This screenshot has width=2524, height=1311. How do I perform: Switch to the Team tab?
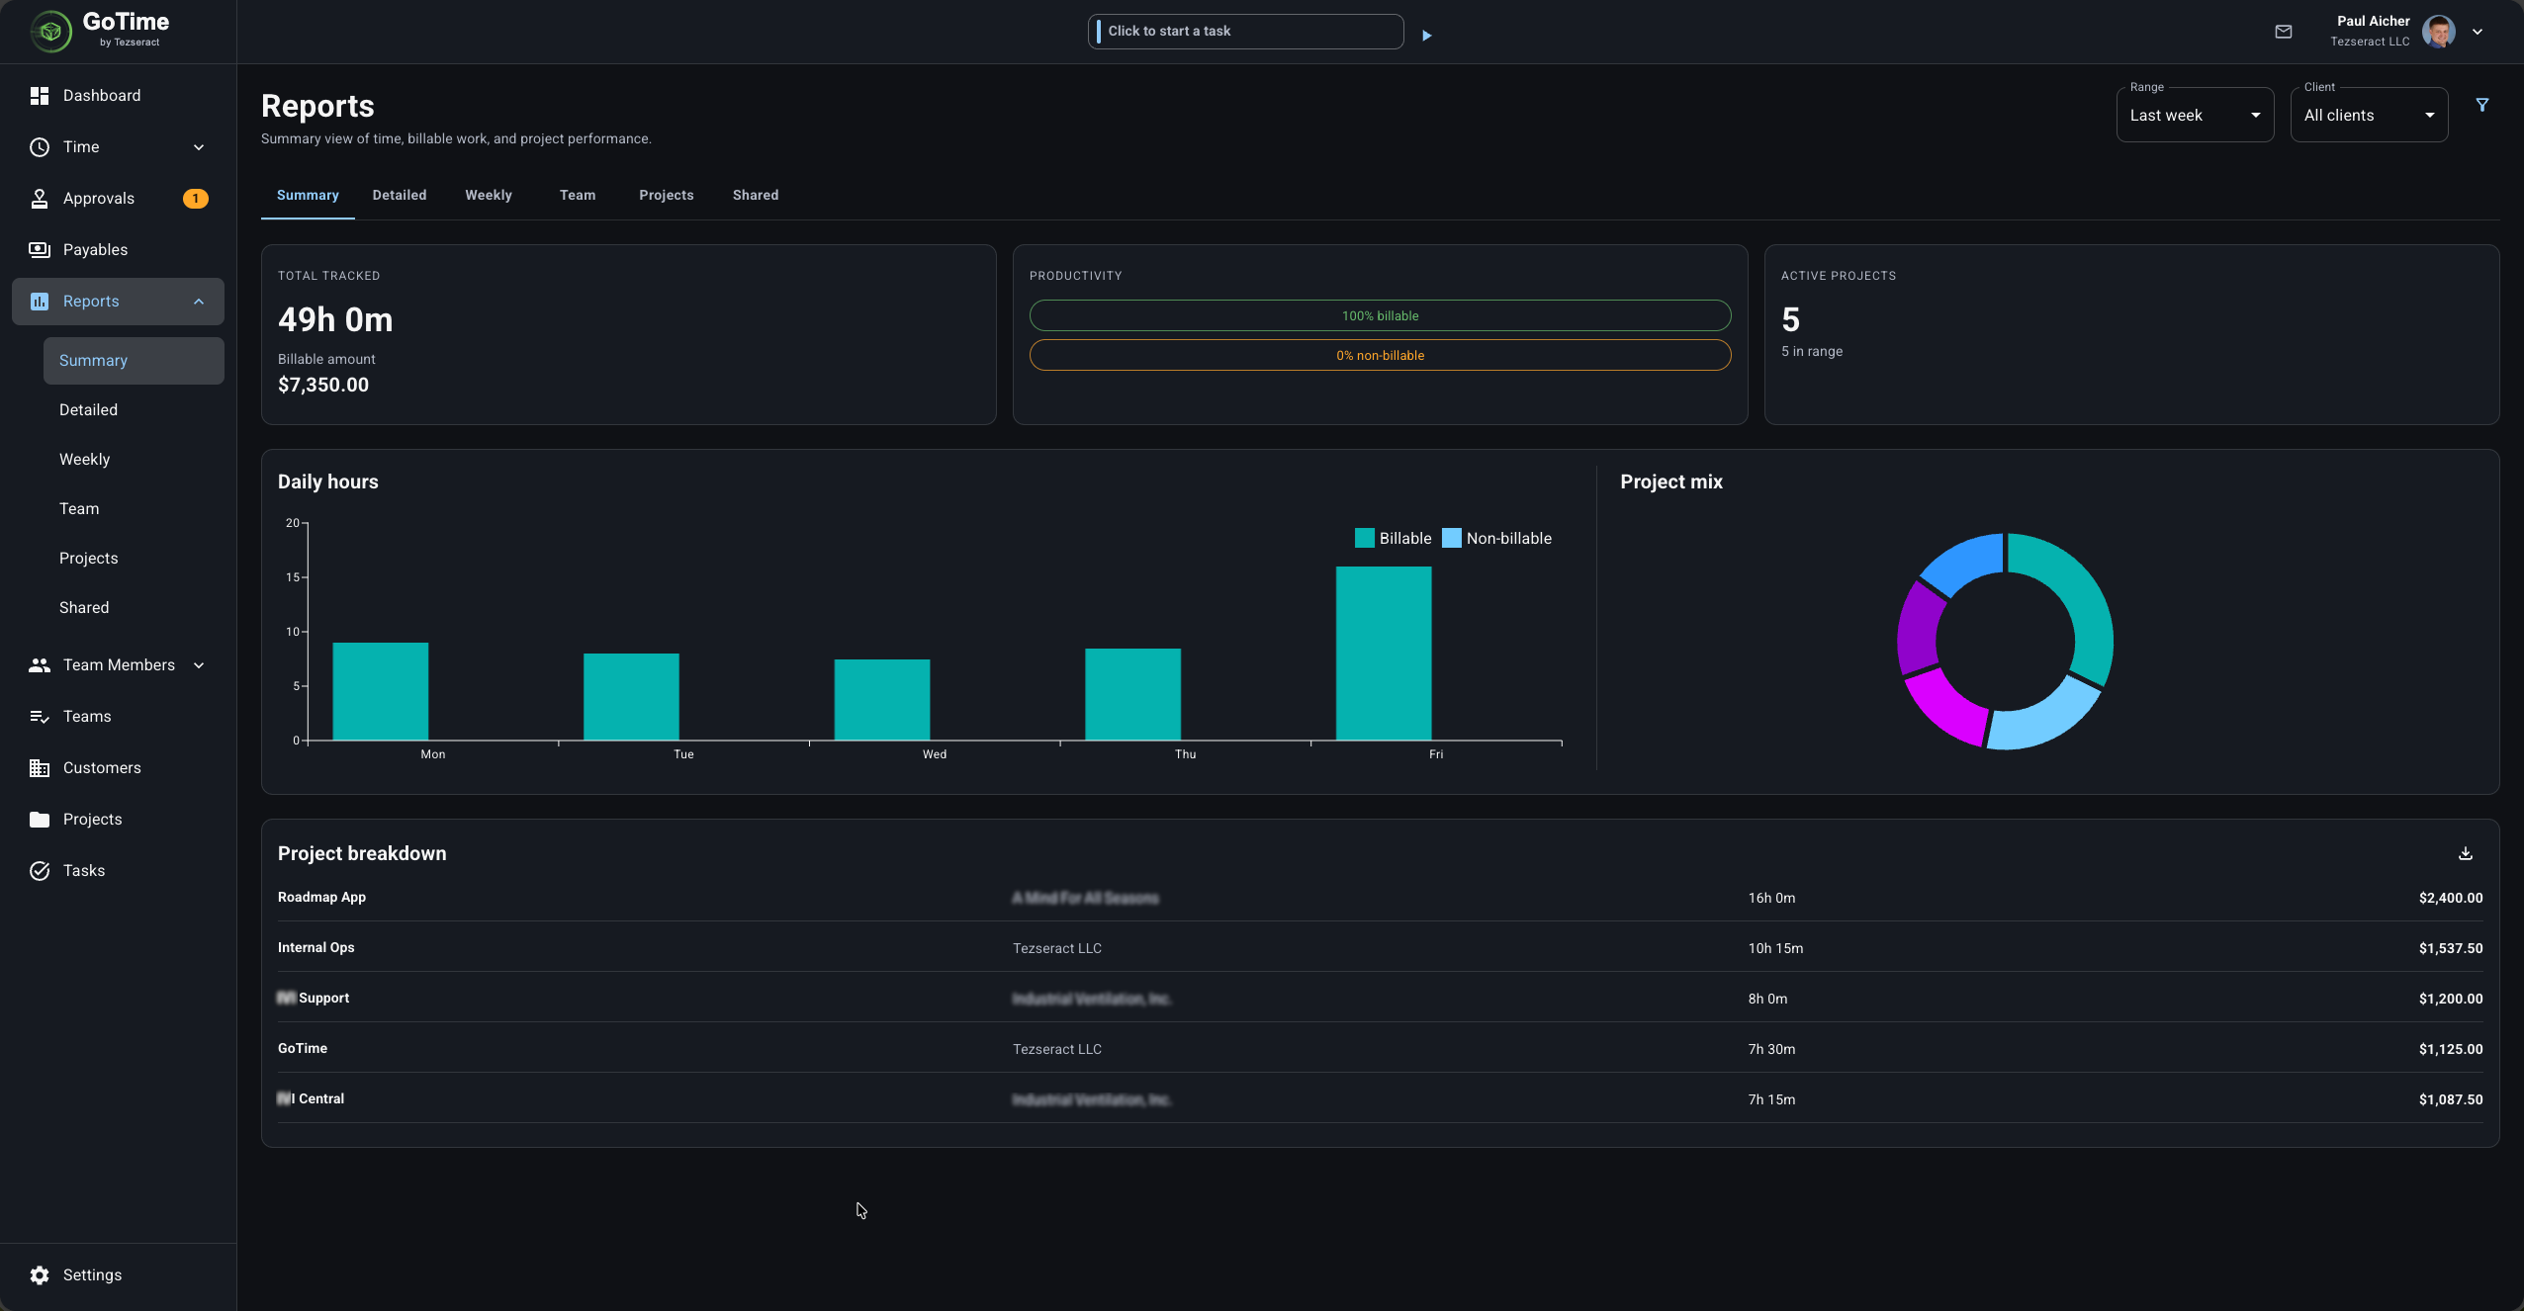578,195
